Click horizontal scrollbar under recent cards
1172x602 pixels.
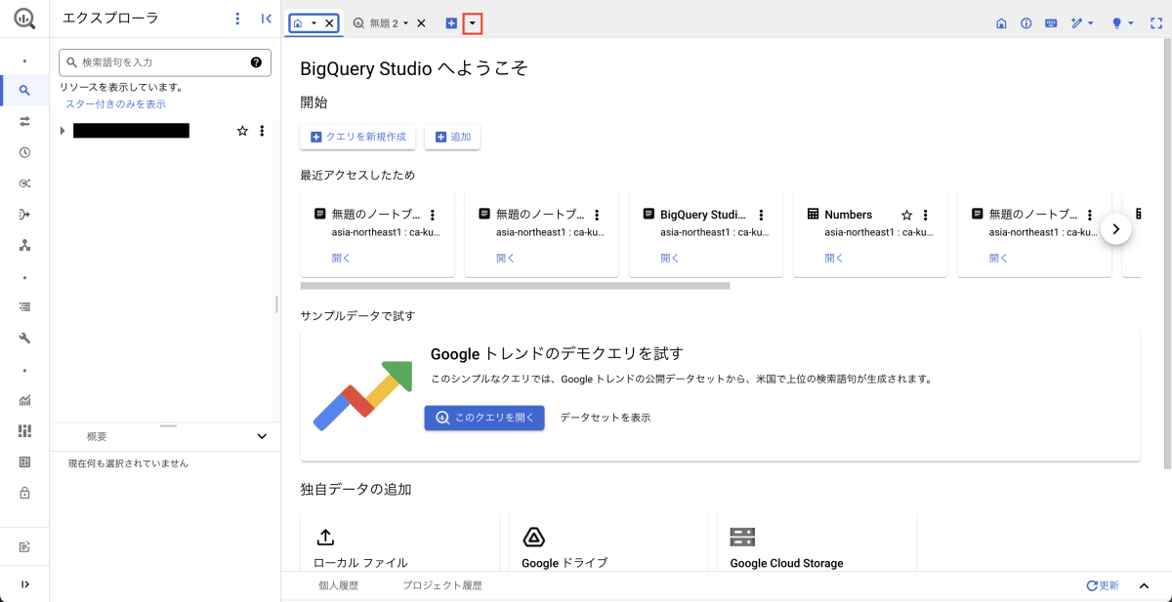[x=515, y=286]
